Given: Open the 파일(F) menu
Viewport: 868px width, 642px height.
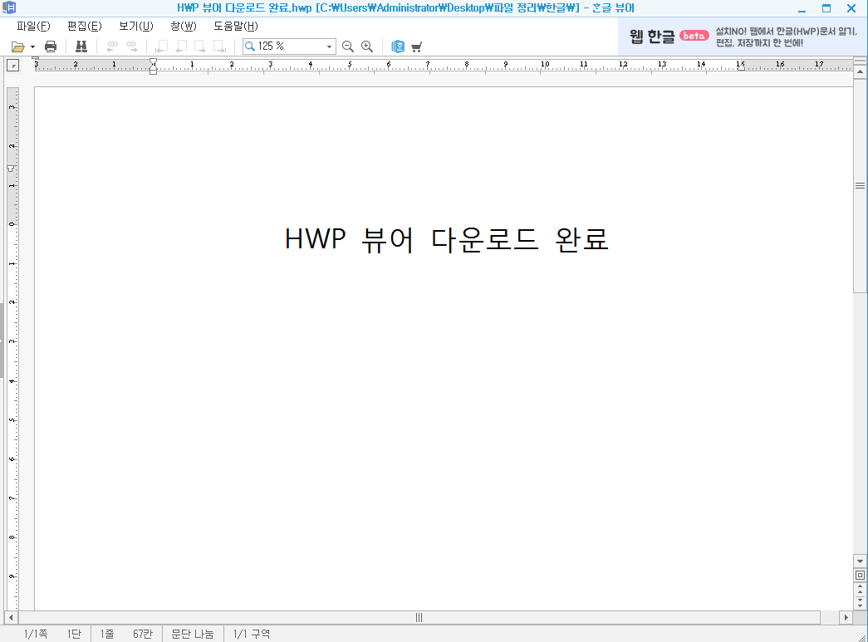Looking at the screenshot, I should 33,26.
